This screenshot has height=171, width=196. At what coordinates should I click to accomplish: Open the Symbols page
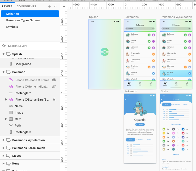click(x=12, y=27)
